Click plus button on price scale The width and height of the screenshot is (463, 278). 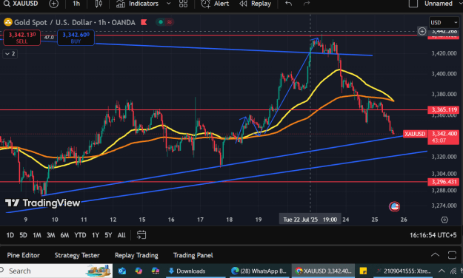click(422, 31)
